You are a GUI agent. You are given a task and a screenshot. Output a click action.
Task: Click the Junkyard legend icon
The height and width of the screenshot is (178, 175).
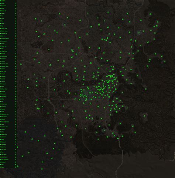[x=16, y=74]
